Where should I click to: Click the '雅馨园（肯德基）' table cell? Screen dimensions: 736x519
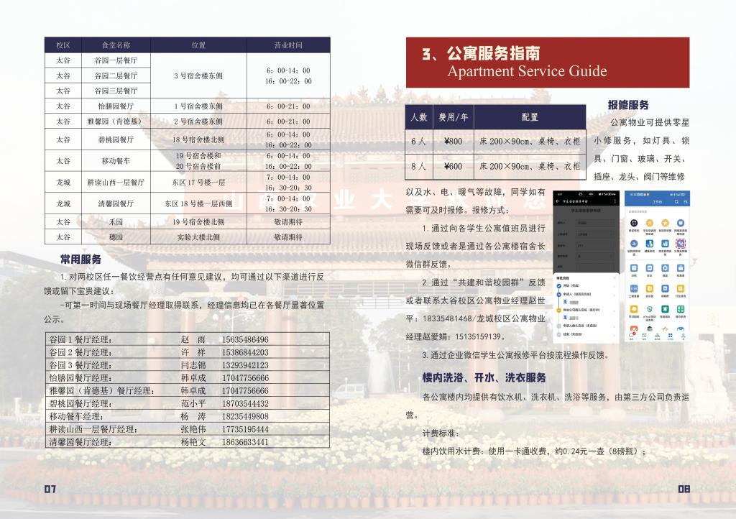pos(116,121)
